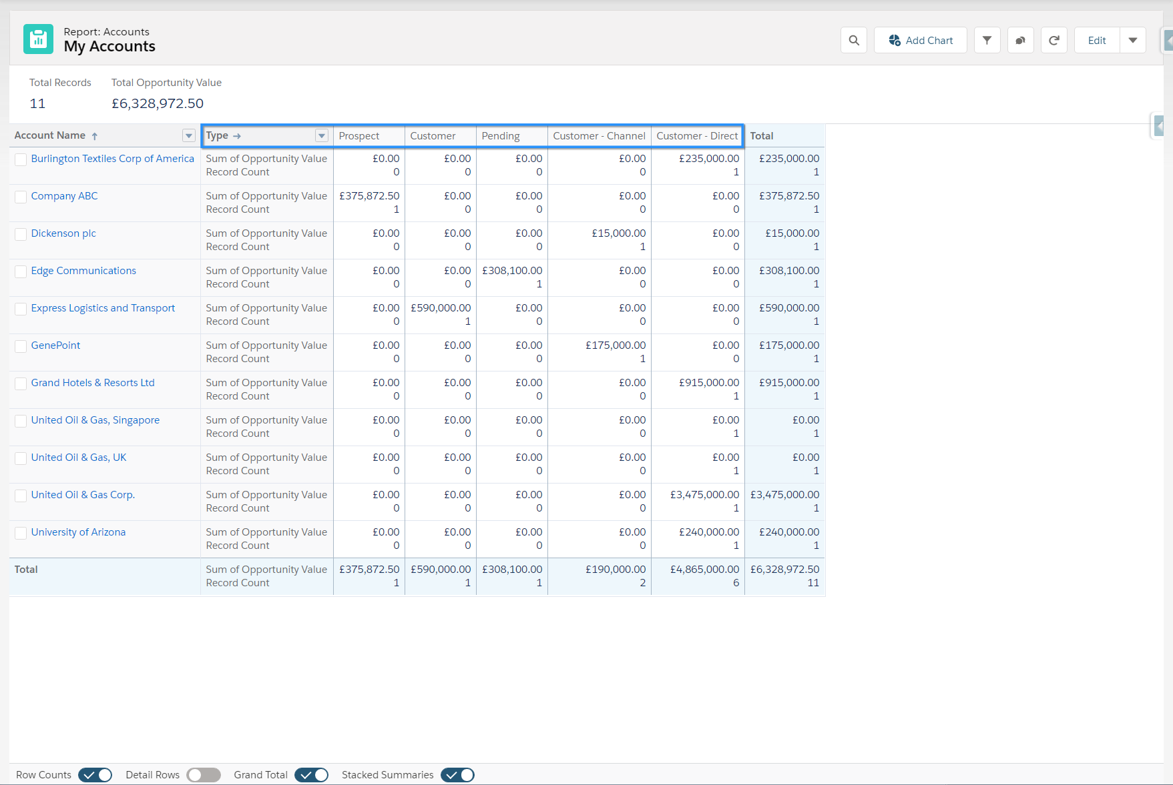Click the £15,000.00 Customer - Channel value for Dickenson

pyautogui.click(x=619, y=233)
